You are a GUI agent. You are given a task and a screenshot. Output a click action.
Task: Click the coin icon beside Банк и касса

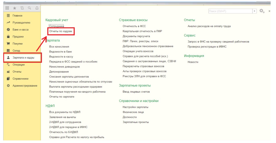[x=8, y=29]
